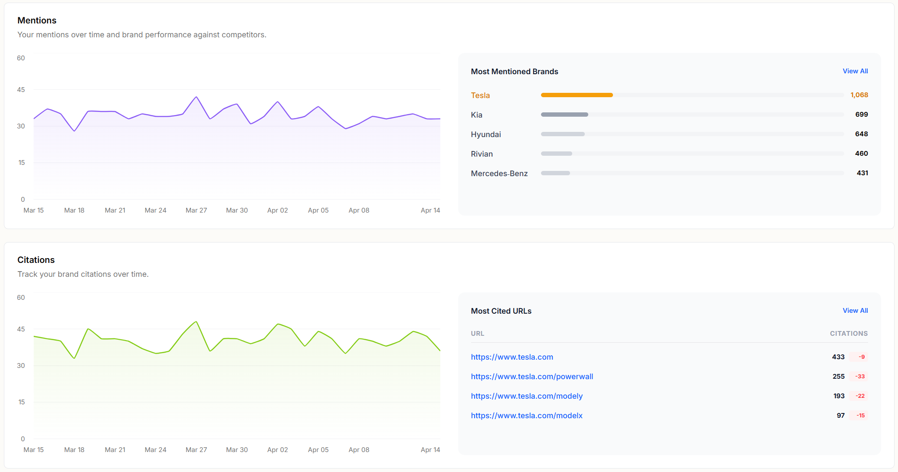Select the Mercedes-Benz brand row
898x472 pixels.
pyautogui.click(x=499, y=173)
